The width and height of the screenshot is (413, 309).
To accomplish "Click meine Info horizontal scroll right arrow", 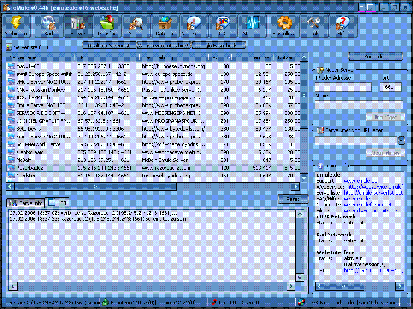I will 400,286.
